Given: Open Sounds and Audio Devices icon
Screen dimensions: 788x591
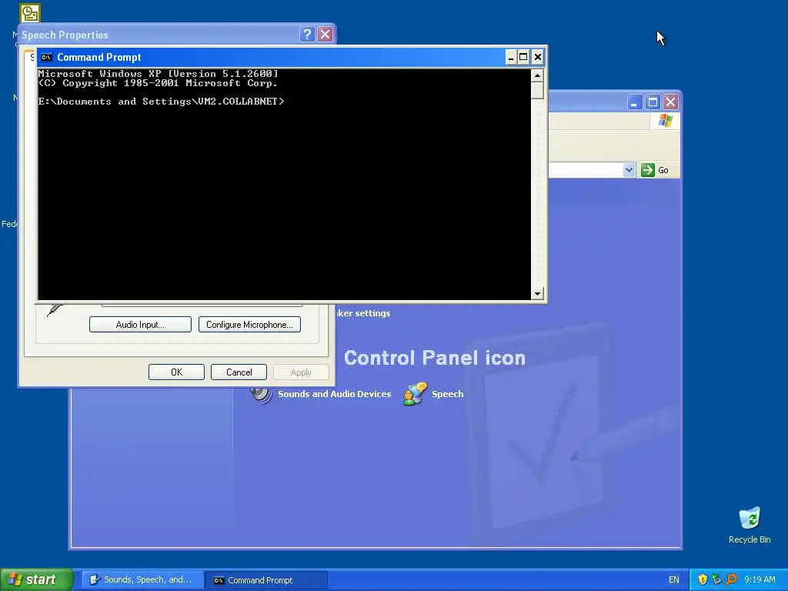Looking at the screenshot, I should (x=262, y=394).
